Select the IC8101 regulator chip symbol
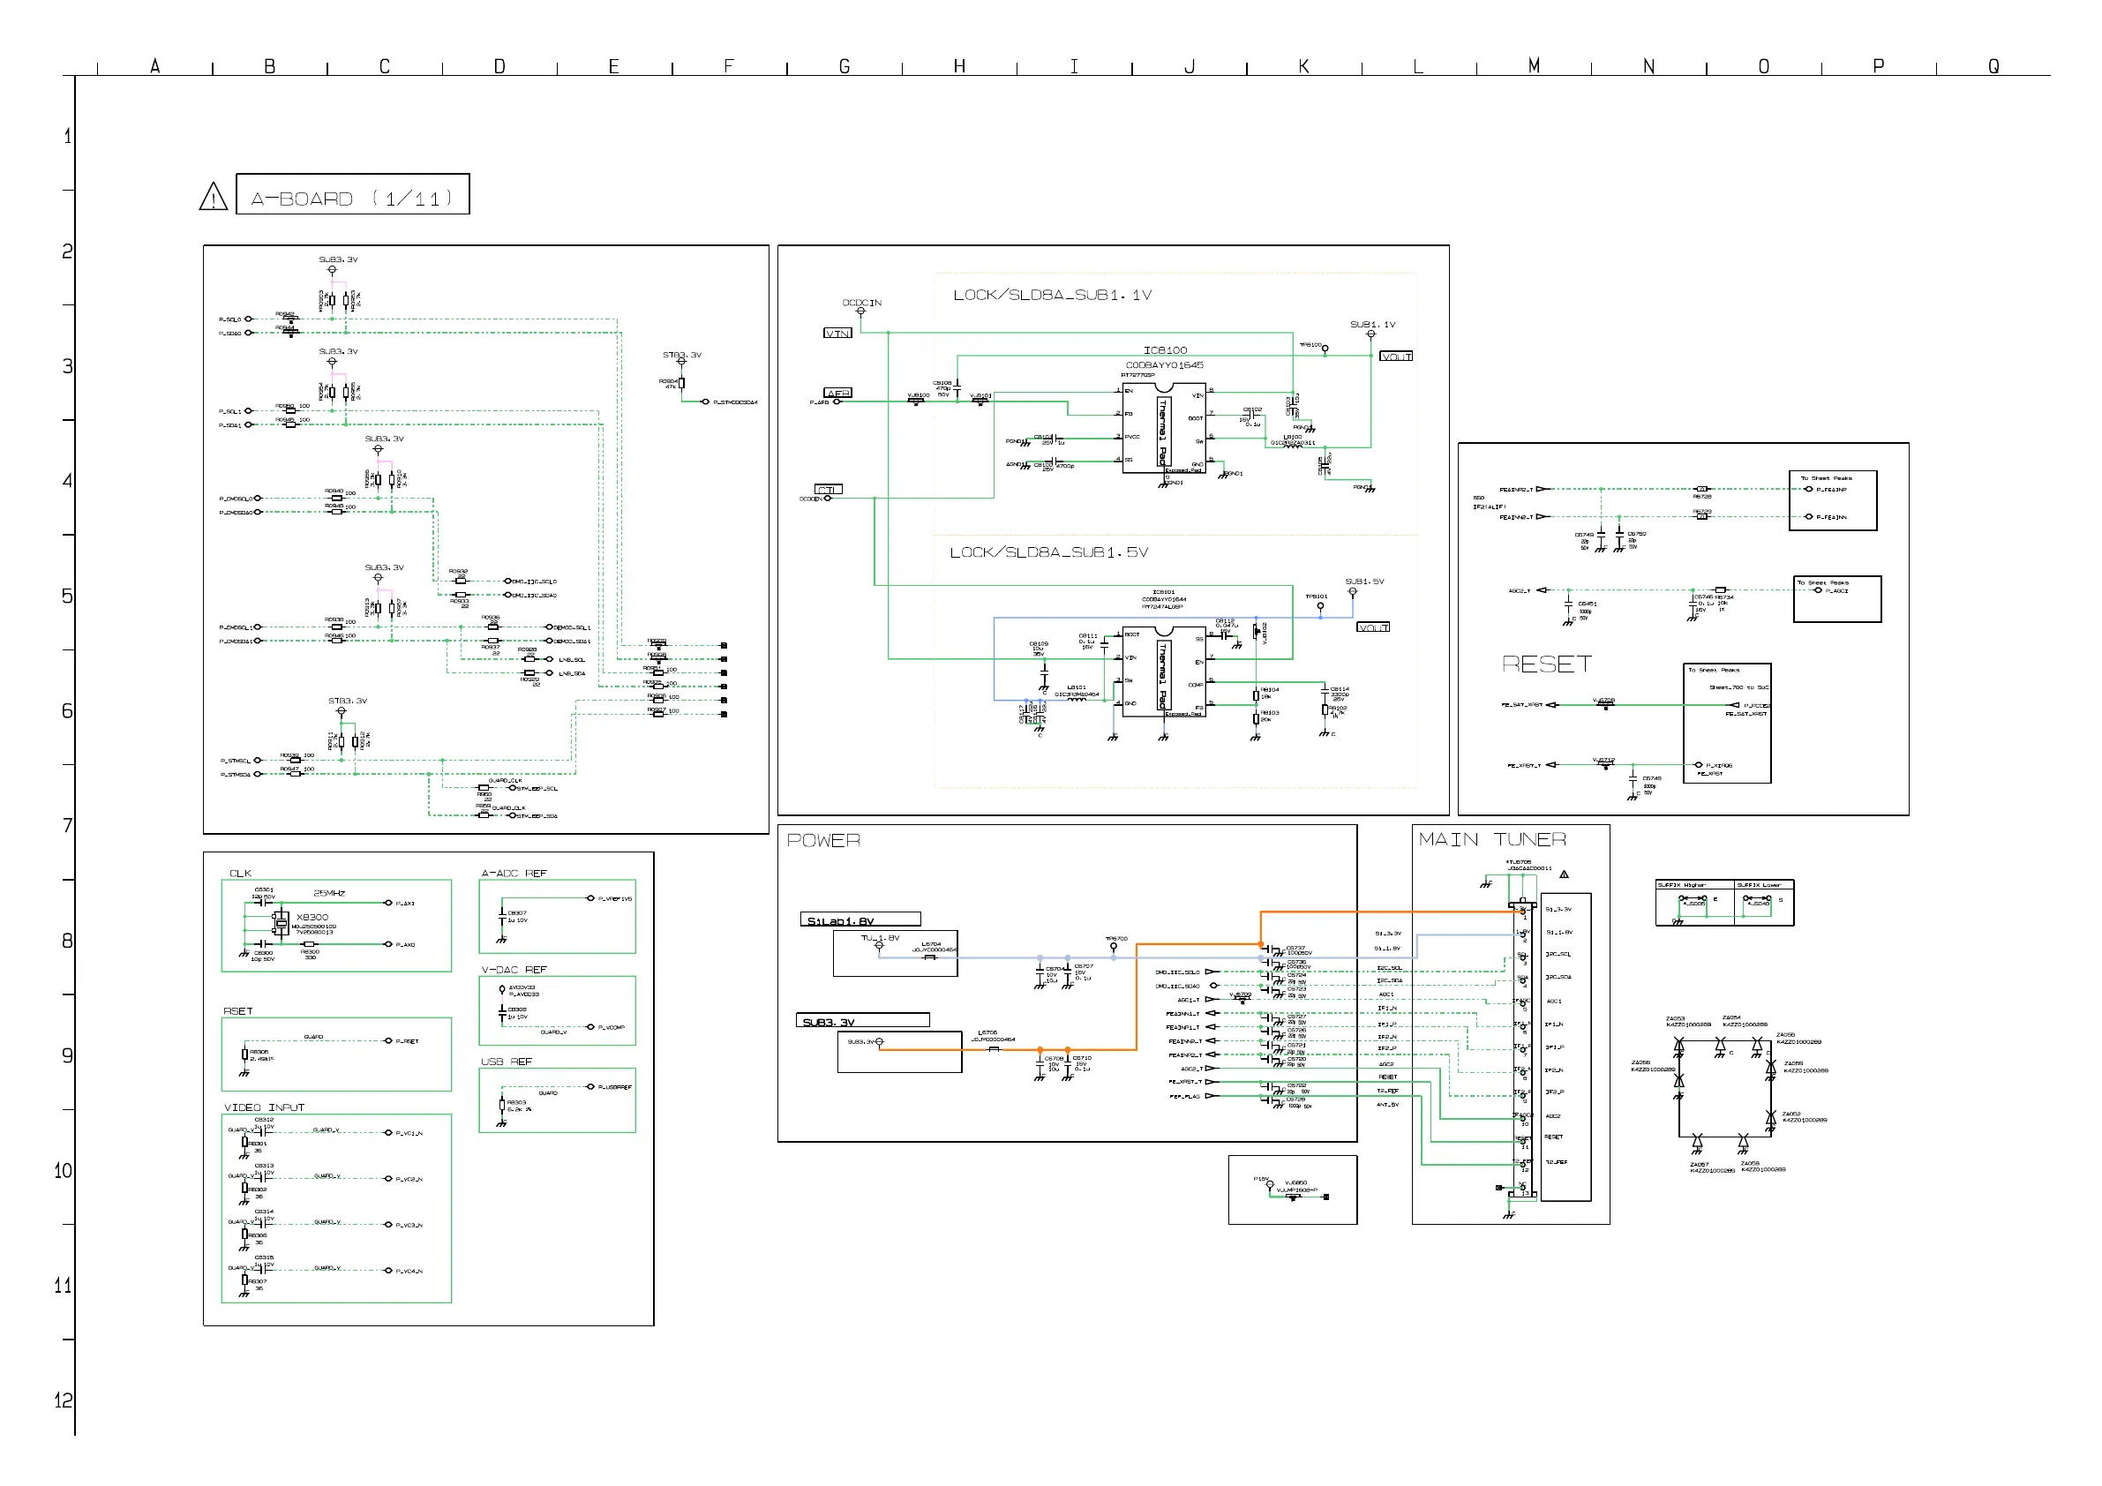 click(1163, 672)
